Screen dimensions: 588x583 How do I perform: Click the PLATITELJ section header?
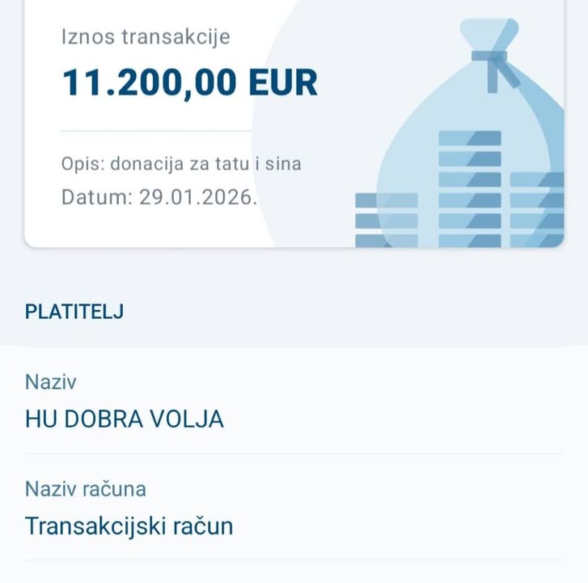click(74, 312)
